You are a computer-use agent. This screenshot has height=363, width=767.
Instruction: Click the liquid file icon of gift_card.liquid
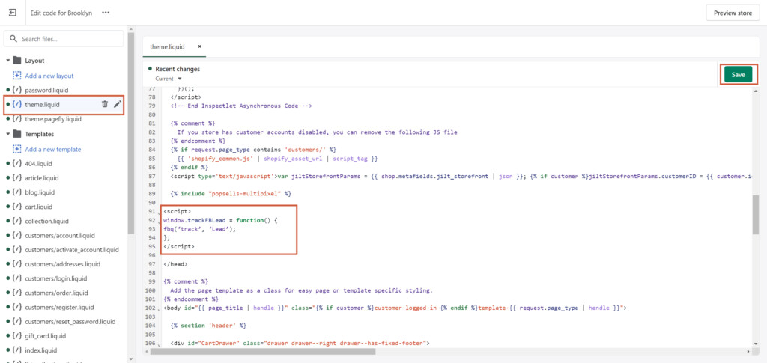[x=17, y=336]
